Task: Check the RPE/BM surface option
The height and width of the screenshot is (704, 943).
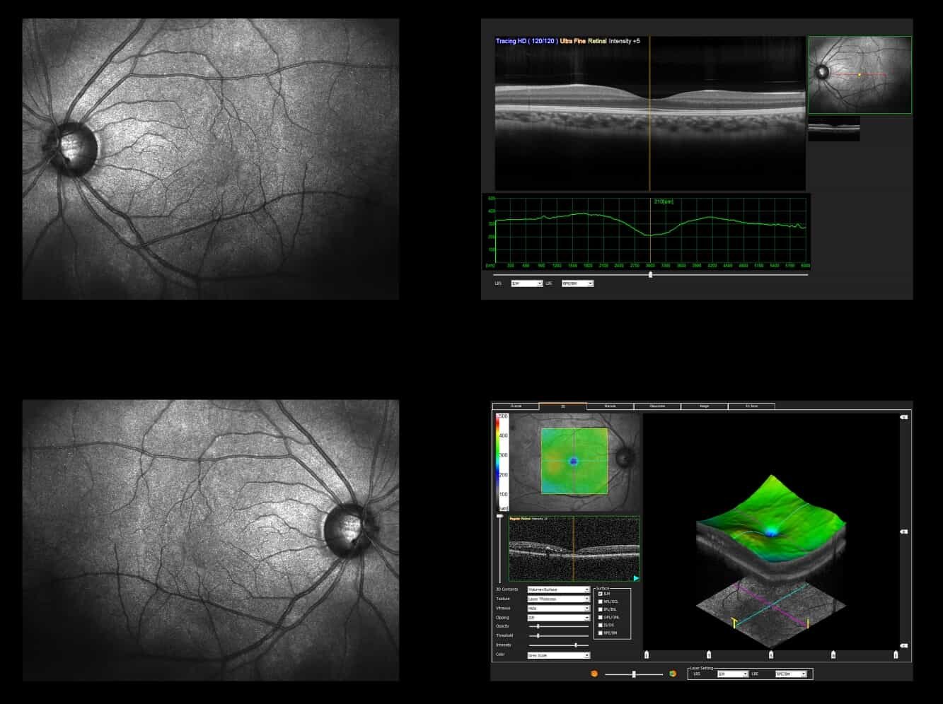Action: click(x=599, y=631)
